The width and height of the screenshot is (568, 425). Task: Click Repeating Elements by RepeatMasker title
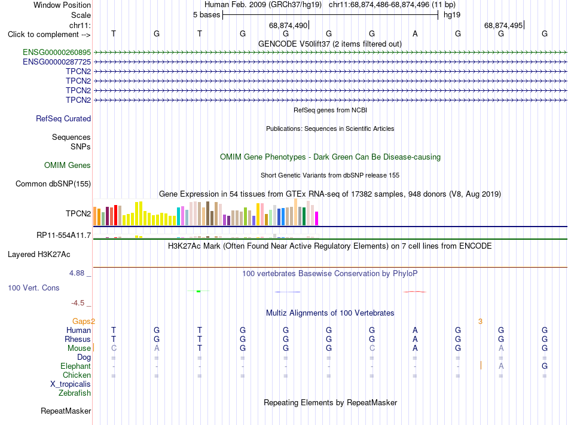(331, 403)
